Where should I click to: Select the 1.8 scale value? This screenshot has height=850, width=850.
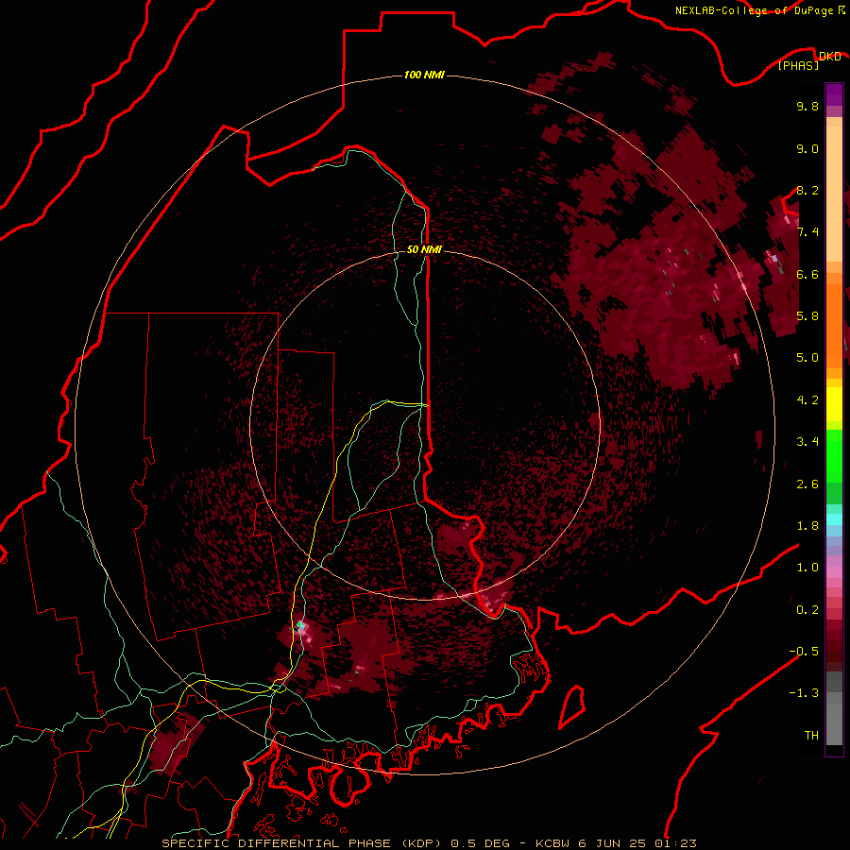click(x=807, y=526)
